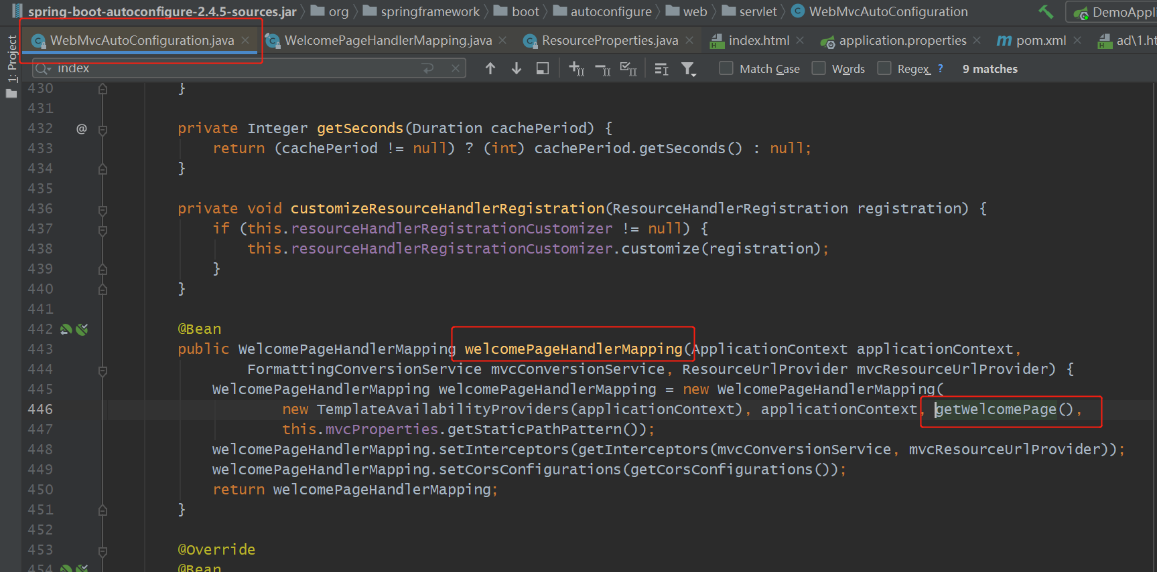The width and height of the screenshot is (1157, 572).
Task: Switch to index.html tab
Action: click(x=758, y=40)
